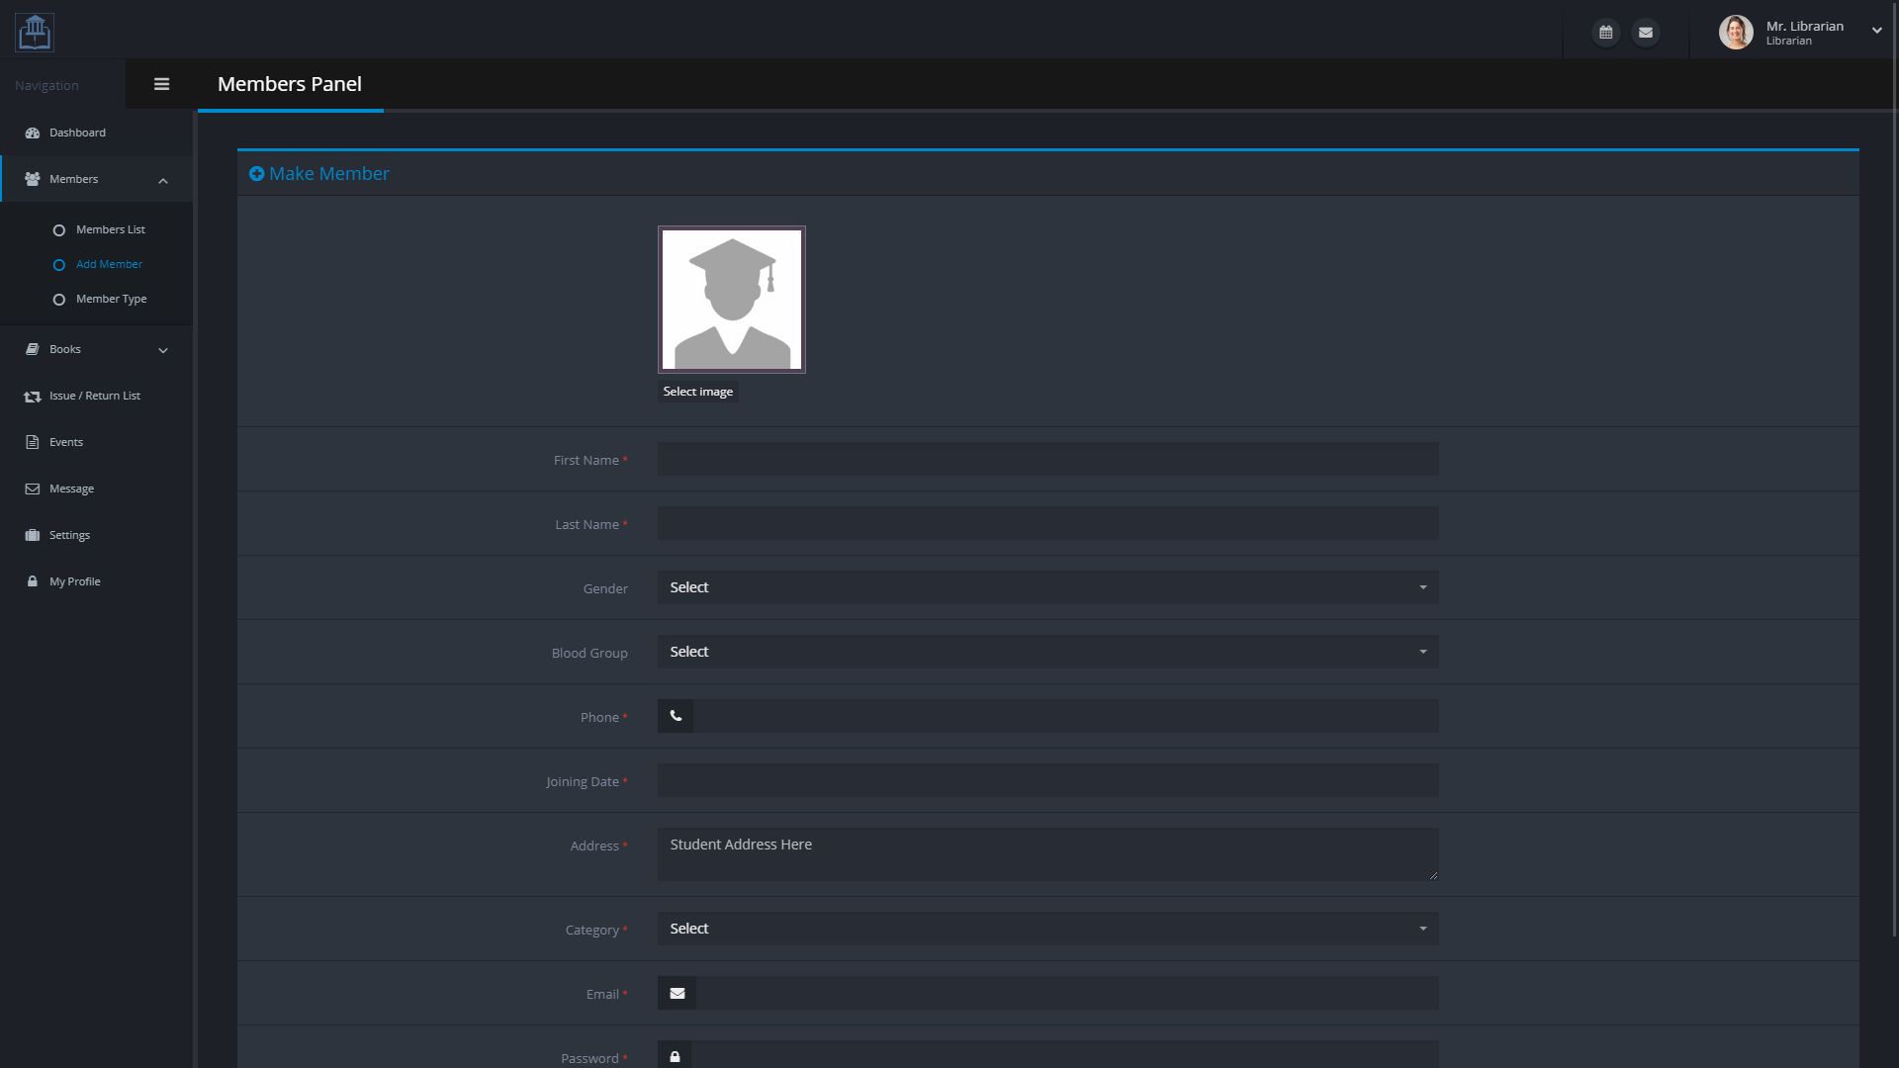Click the lock icon in Password field
This screenshot has height=1068, width=1899.
tap(675, 1056)
